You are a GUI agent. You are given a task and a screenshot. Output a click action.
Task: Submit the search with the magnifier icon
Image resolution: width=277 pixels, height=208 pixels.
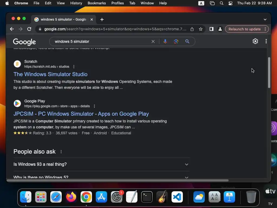pyautogui.click(x=187, y=41)
